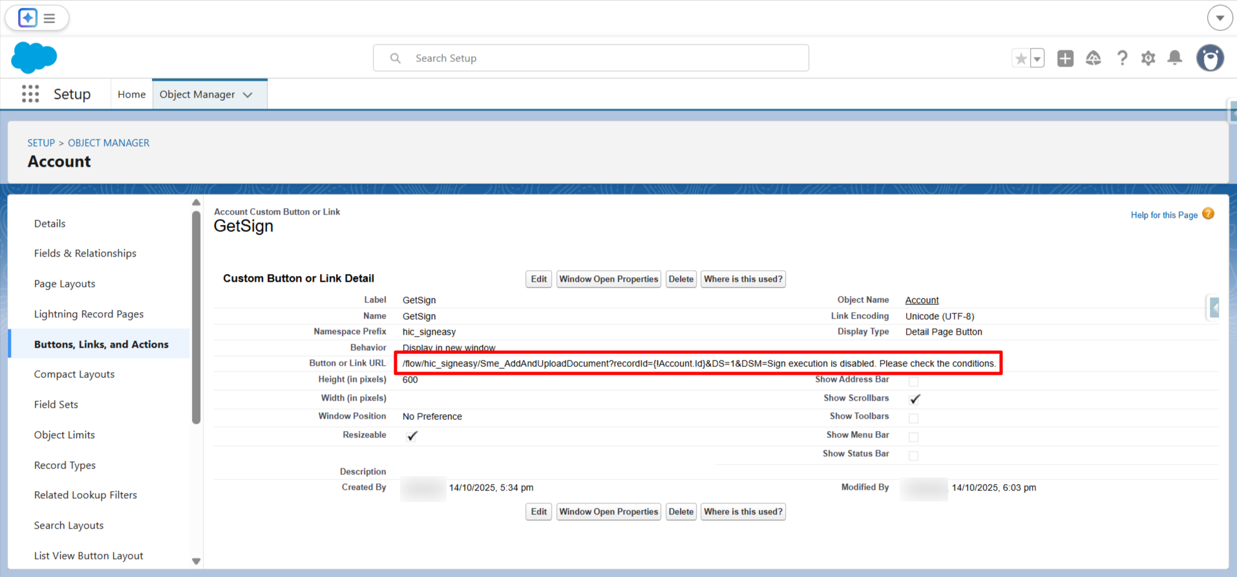Open the user profile avatar

pos(1210,58)
